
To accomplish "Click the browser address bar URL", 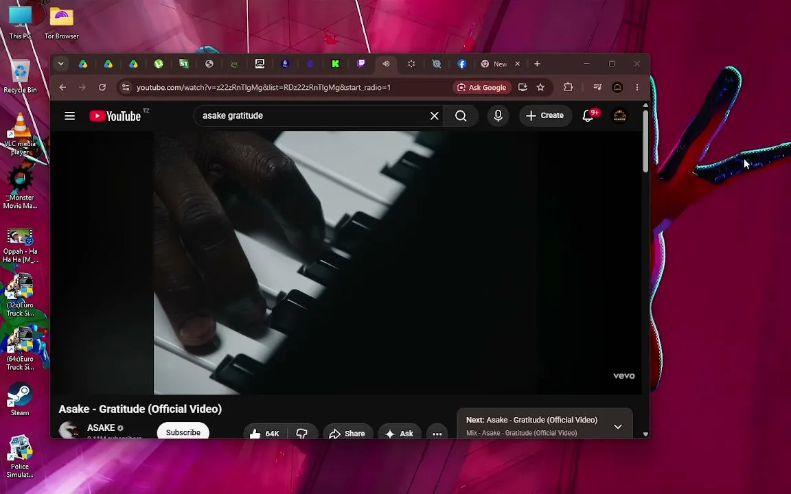I will [264, 87].
